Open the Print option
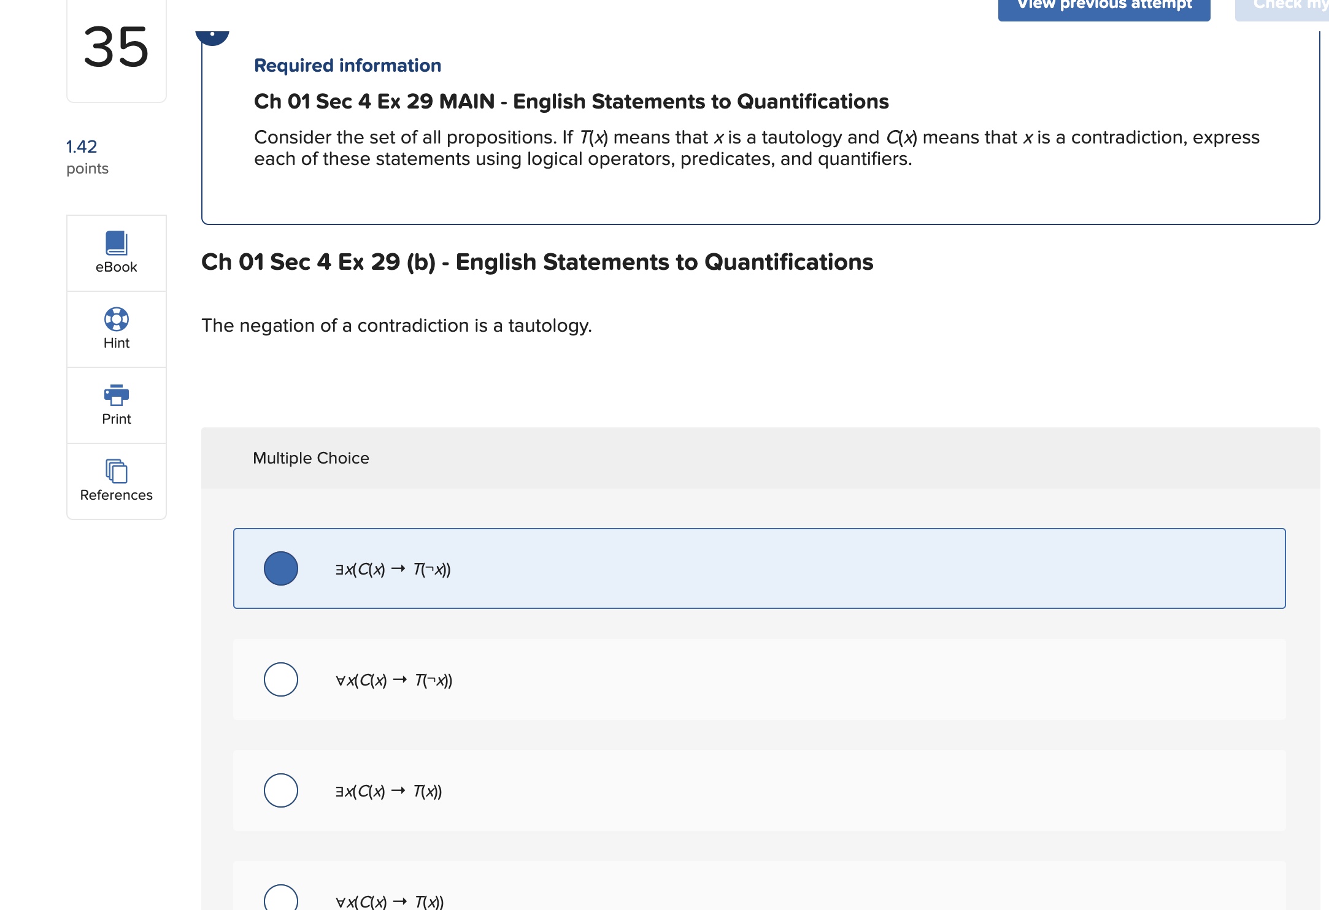 117,405
